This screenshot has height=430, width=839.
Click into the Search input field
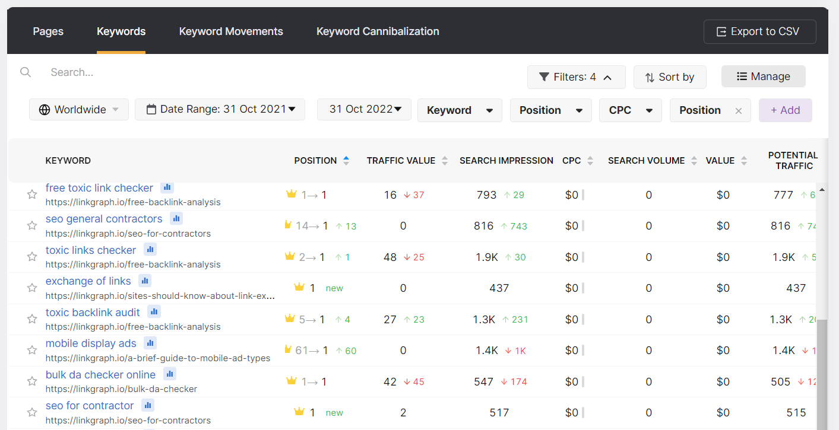(x=178, y=72)
